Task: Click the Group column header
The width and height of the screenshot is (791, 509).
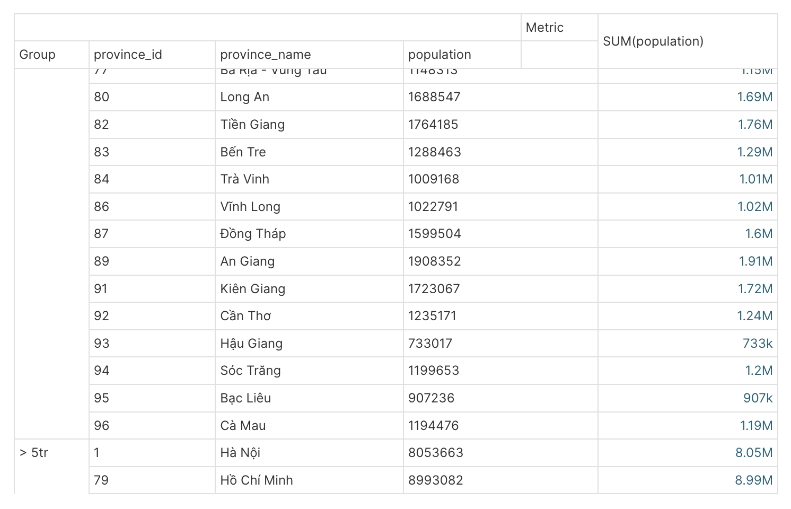Action: coord(37,55)
